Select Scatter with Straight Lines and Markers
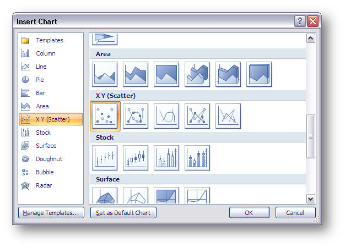This screenshot has height=248, width=345. (x=197, y=116)
